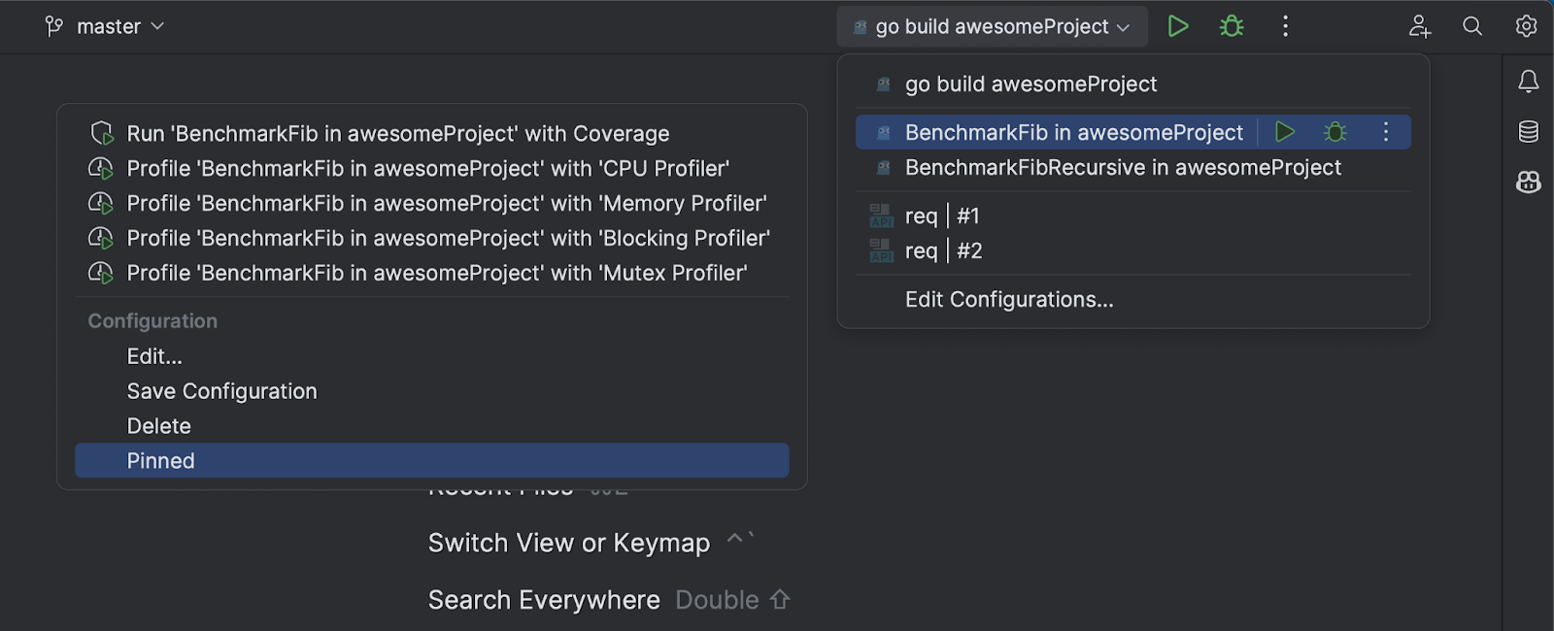Screen dimensions: 1554x631
Task: Click the green Run button in the toolbar
Action: click(1178, 26)
